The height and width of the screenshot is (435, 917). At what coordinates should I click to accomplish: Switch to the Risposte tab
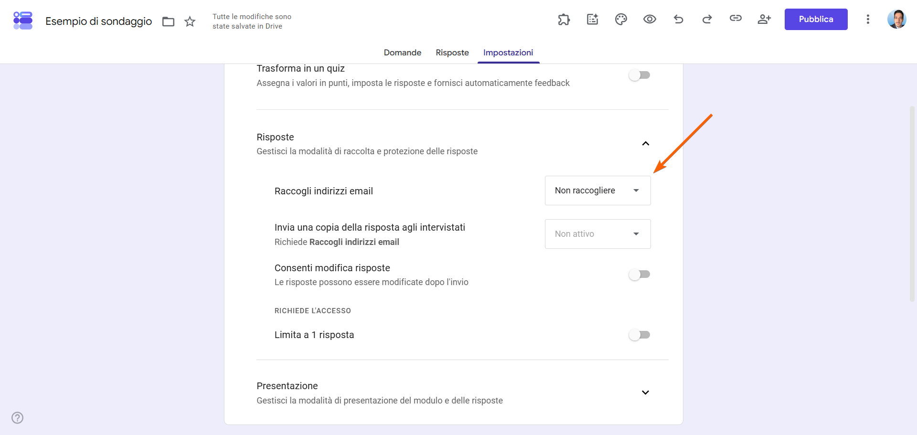click(452, 53)
